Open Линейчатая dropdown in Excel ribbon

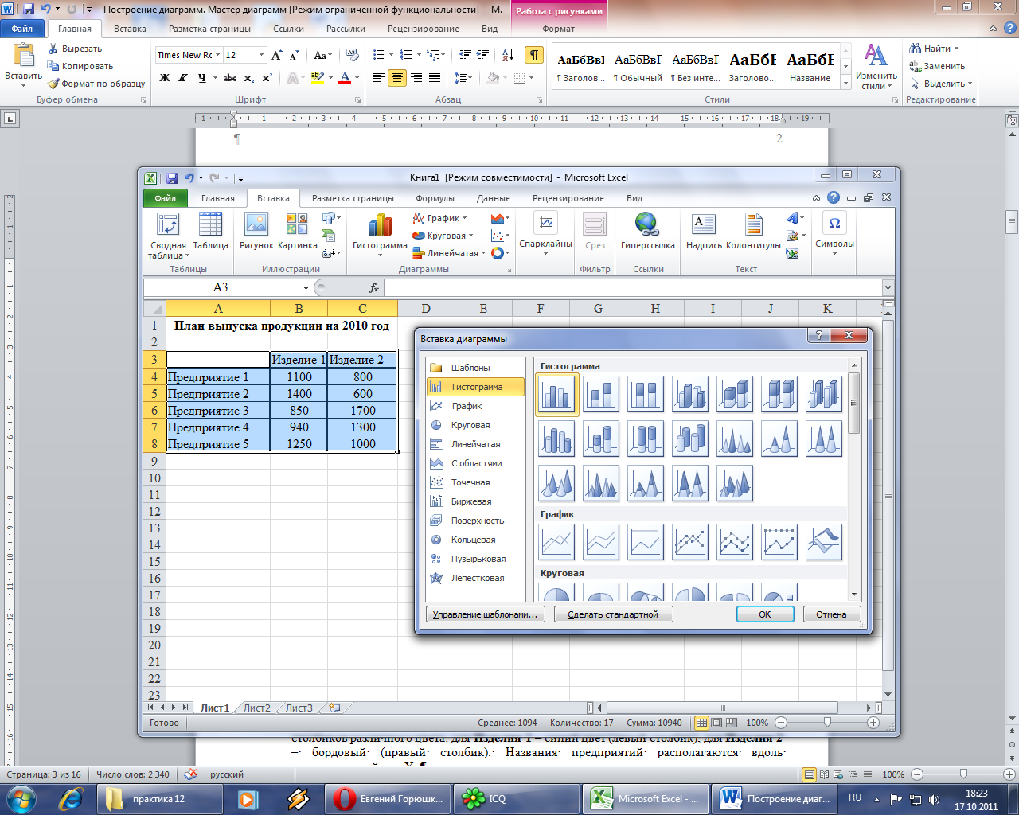click(x=449, y=253)
